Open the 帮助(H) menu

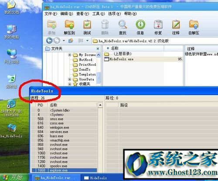130,14
